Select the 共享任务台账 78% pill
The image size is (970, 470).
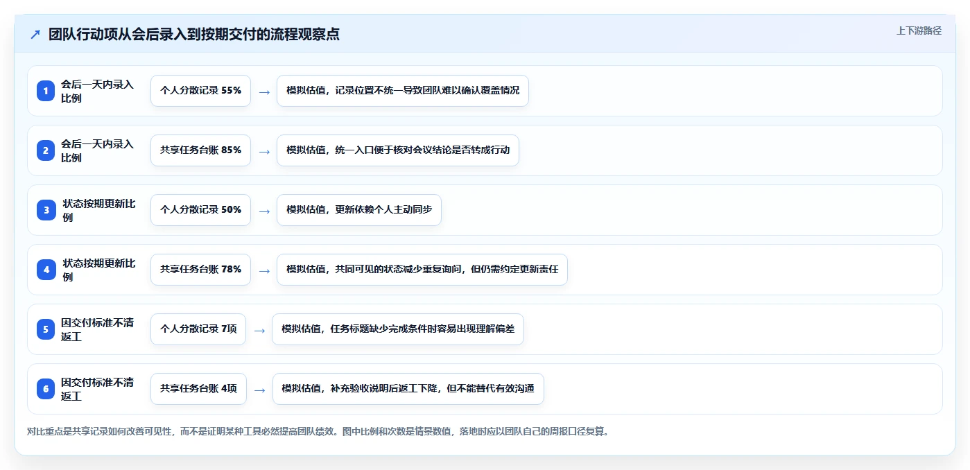pyautogui.click(x=200, y=270)
